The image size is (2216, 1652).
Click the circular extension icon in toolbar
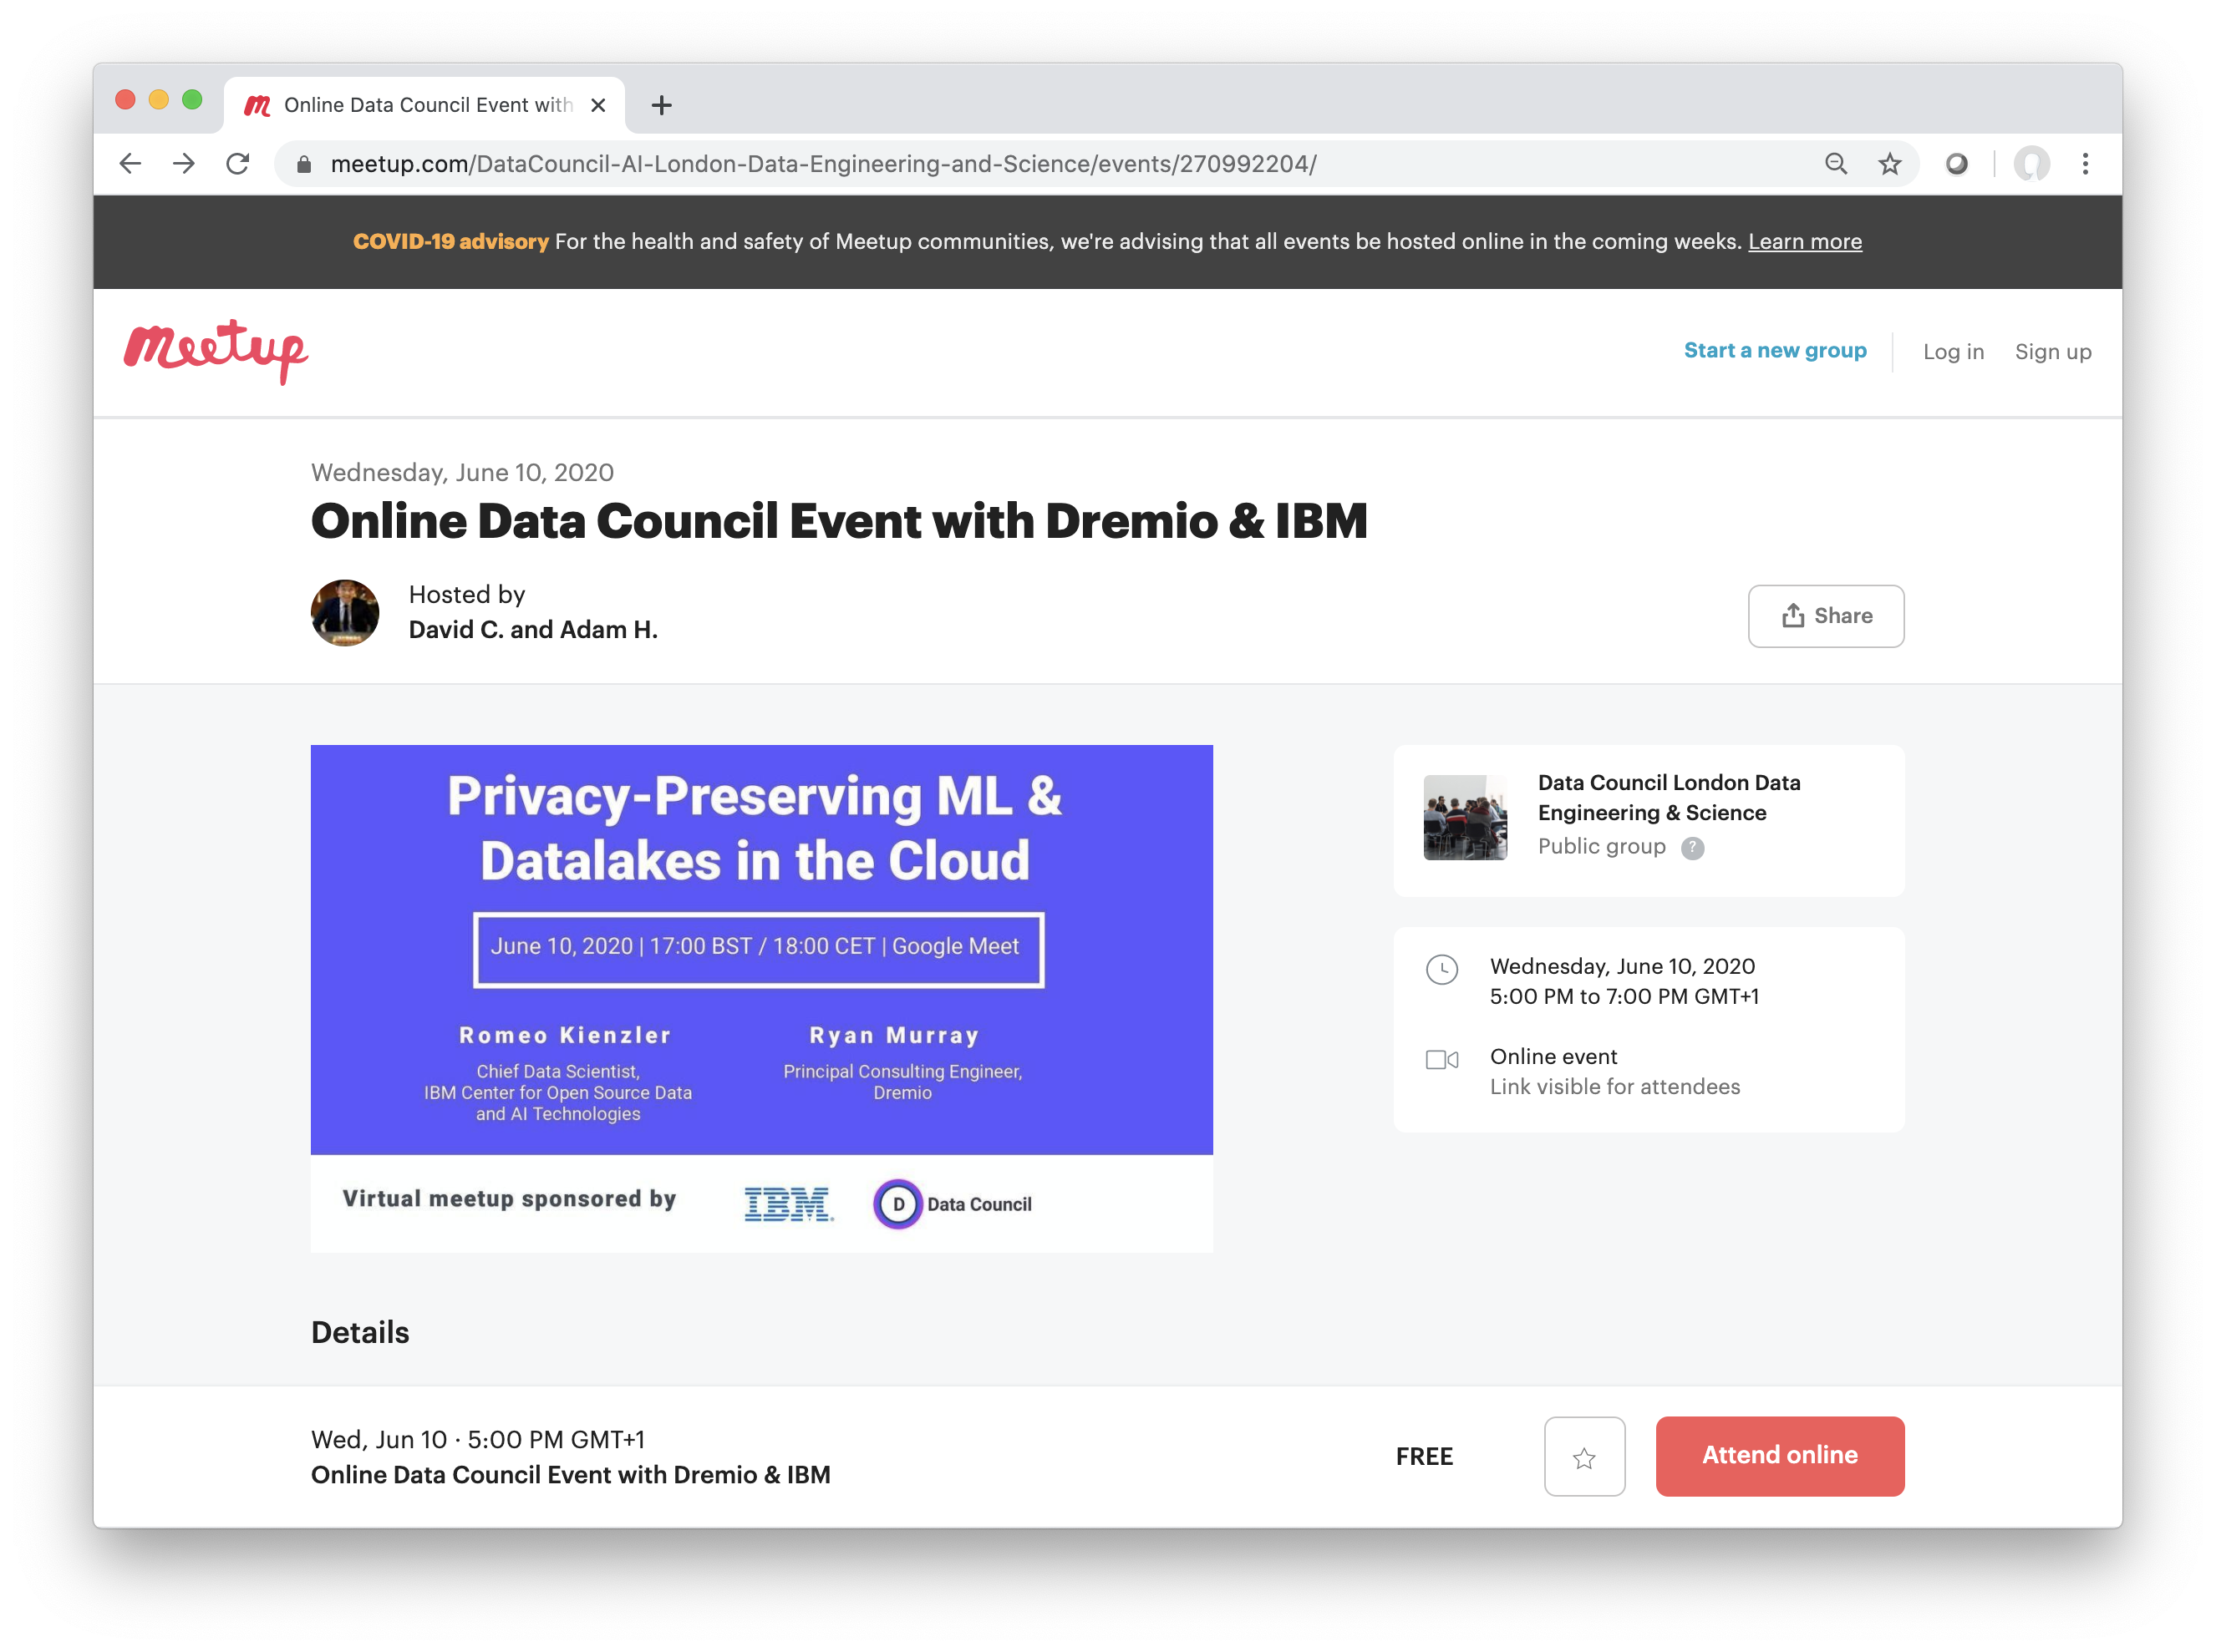tap(1956, 163)
